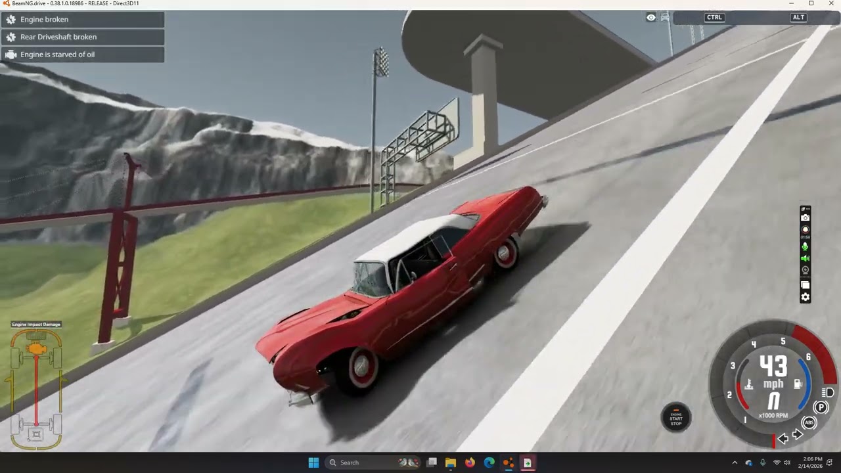Click the Engine Start Stop button
Image resolution: width=841 pixels, height=473 pixels.
676,418
